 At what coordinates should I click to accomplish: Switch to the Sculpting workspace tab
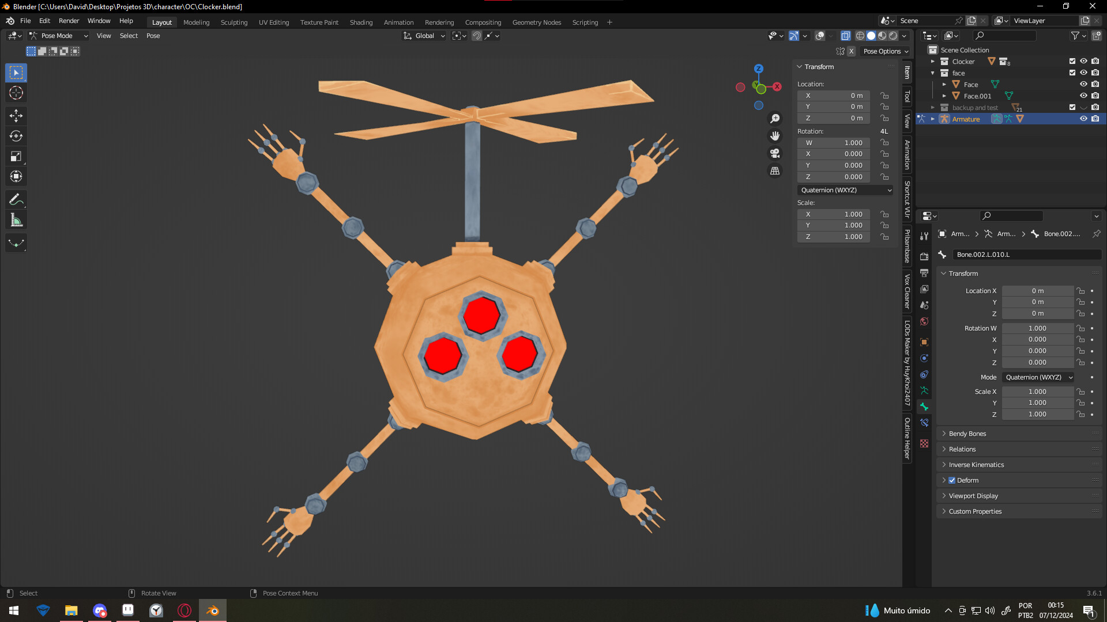(x=234, y=22)
